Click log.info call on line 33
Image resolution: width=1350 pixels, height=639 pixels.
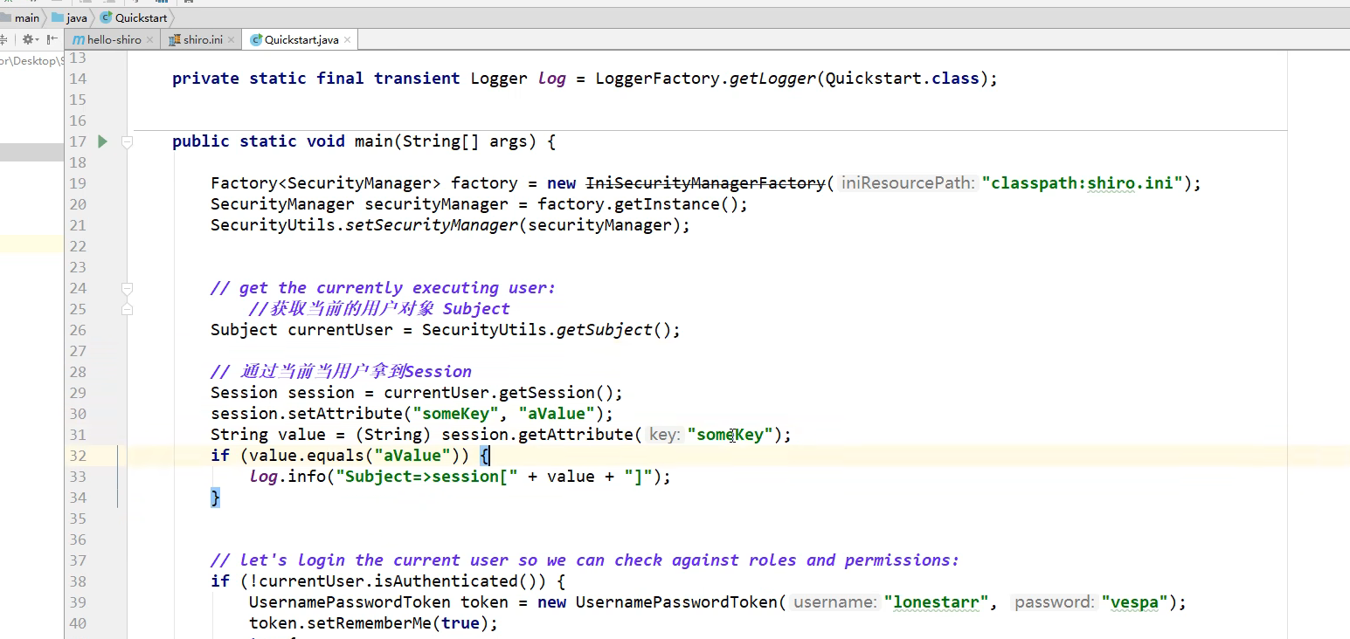[287, 477]
